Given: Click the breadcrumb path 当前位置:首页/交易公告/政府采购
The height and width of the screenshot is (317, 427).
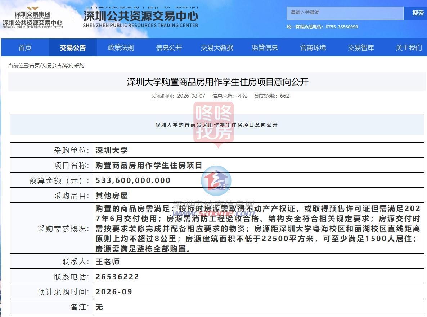Looking at the screenshot, I should (46, 65).
